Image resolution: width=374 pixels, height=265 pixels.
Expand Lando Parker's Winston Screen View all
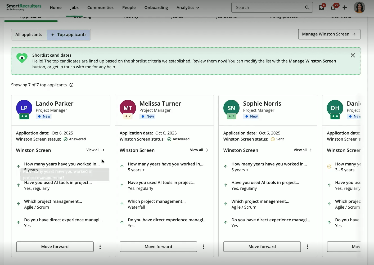(96, 150)
